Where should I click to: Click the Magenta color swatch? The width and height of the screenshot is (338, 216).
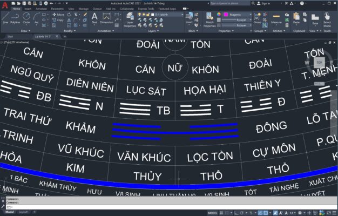click(226, 15)
